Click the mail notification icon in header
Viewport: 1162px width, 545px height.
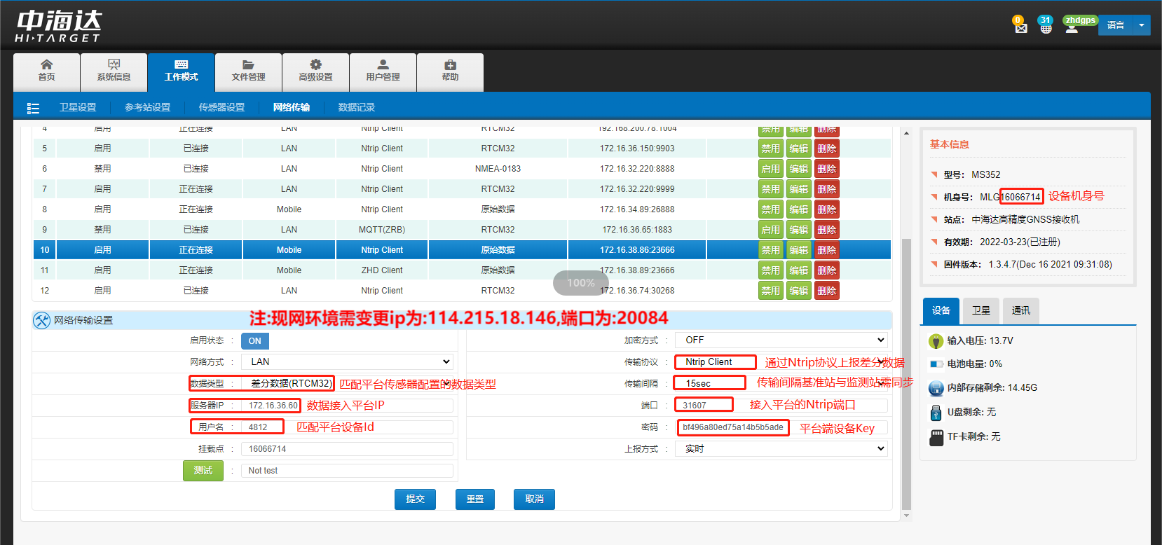pyautogui.click(x=1020, y=27)
